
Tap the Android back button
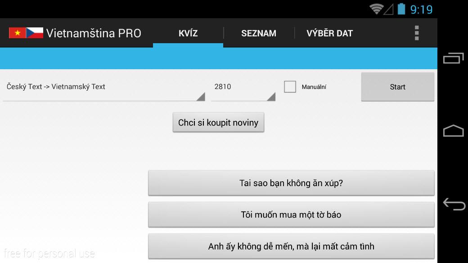click(x=454, y=204)
